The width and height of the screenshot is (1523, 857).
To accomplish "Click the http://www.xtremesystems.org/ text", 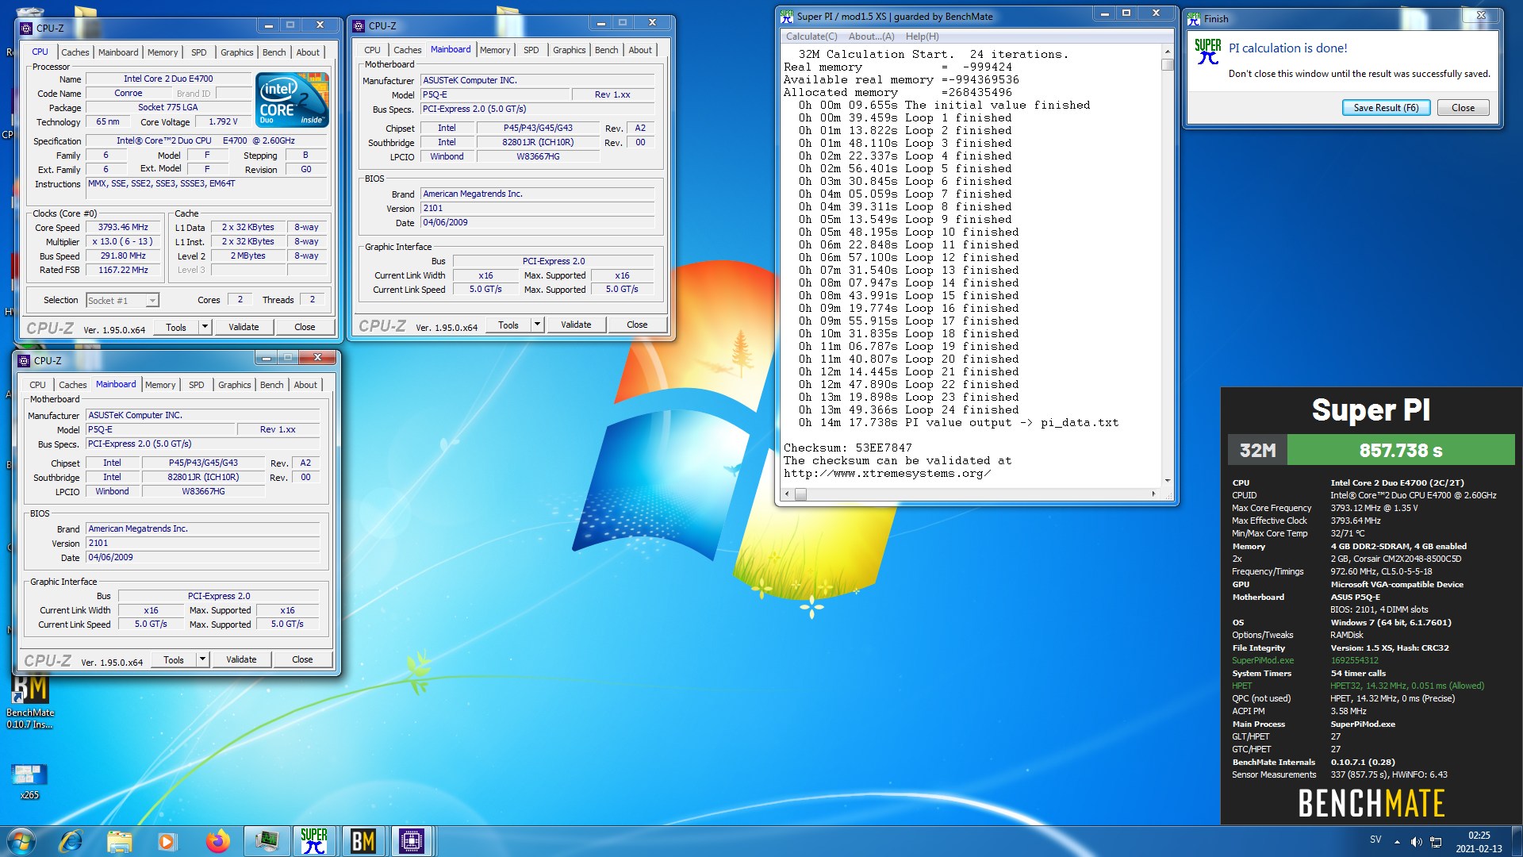I will (x=887, y=473).
